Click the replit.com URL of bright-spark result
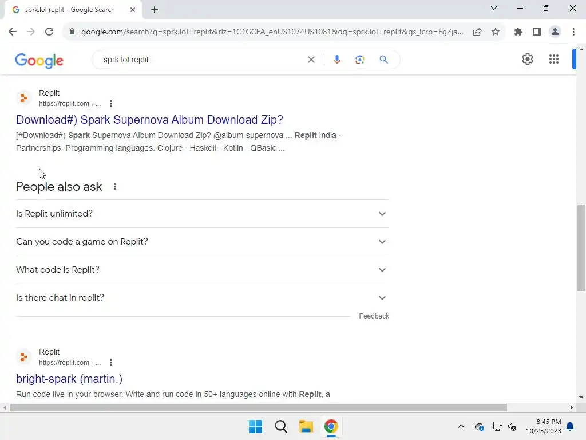Image resolution: width=586 pixels, height=440 pixels. pyautogui.click(x=70, y=363)
